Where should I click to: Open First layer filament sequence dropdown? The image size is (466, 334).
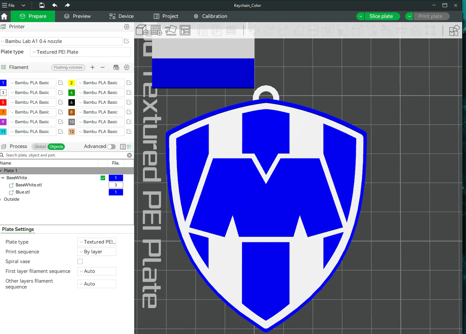97,271
